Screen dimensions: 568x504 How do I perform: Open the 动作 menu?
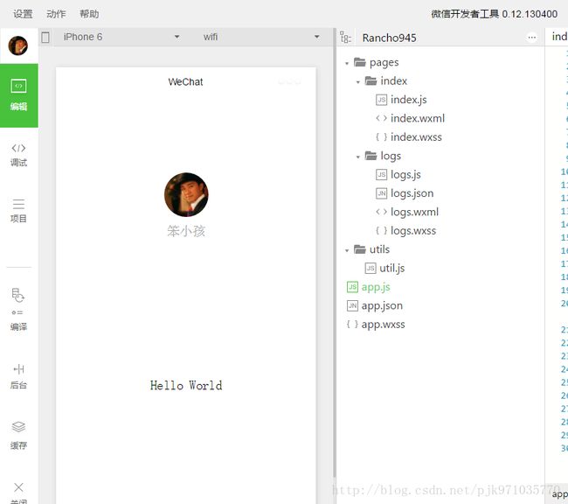[56, 14]
